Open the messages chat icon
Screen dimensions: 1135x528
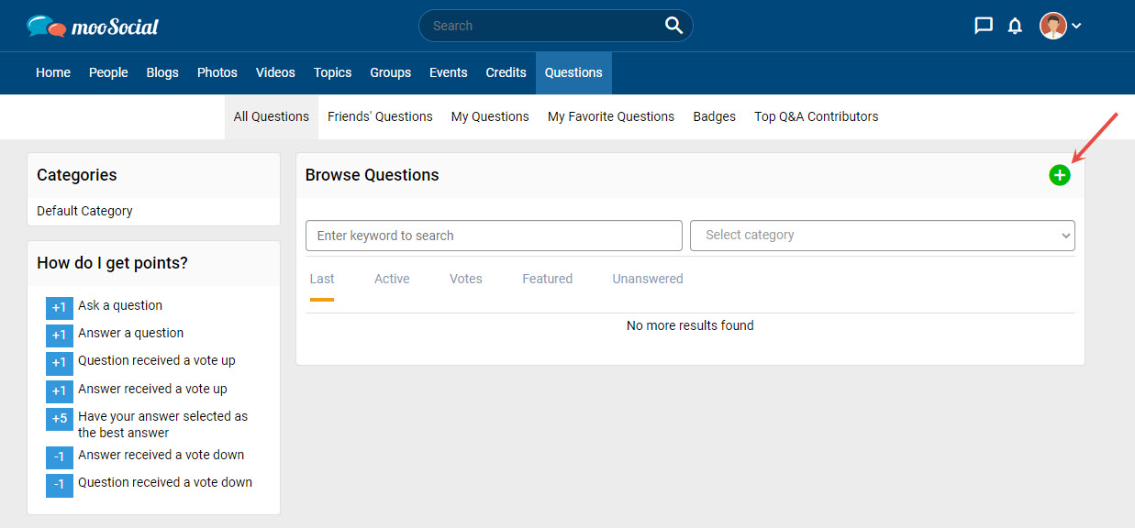(984, 26)
